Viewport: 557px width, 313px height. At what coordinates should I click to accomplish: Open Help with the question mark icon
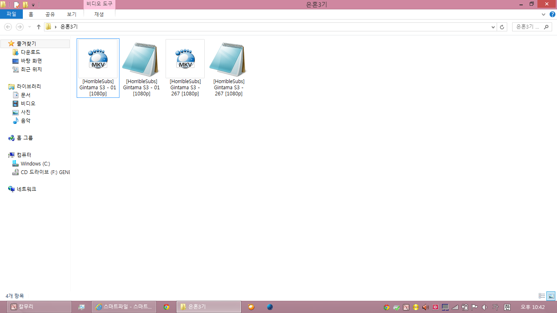552,14
